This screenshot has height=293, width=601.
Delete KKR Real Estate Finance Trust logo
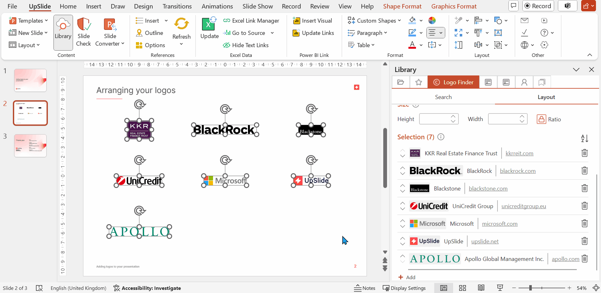[585, 153]
